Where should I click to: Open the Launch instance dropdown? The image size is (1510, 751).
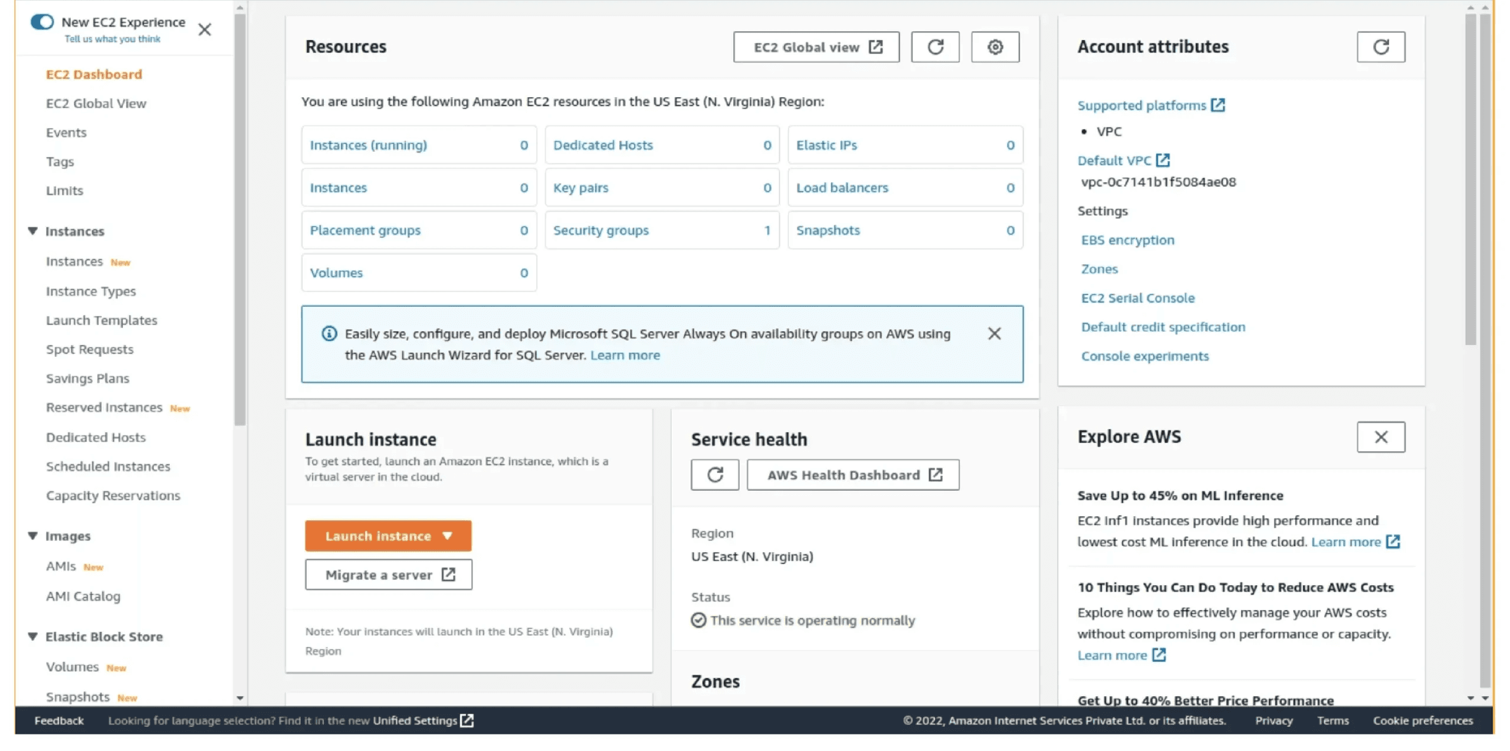point(447,536)
